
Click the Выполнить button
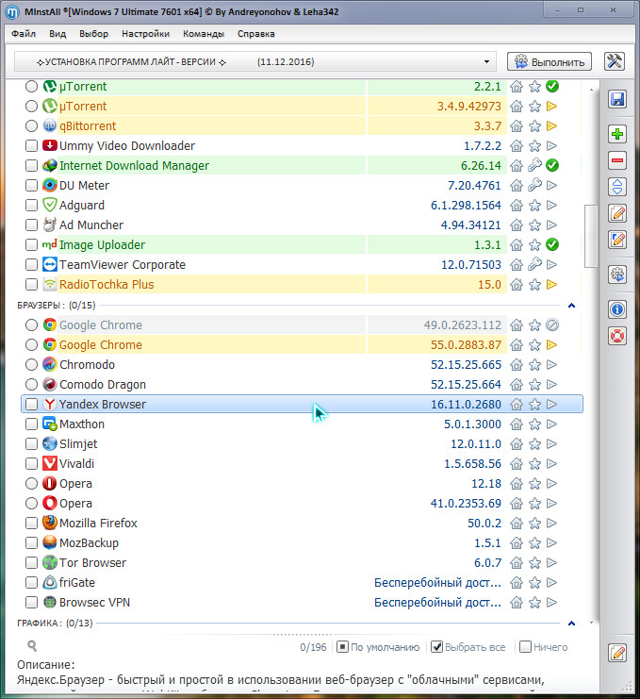[x=550, y=61]
